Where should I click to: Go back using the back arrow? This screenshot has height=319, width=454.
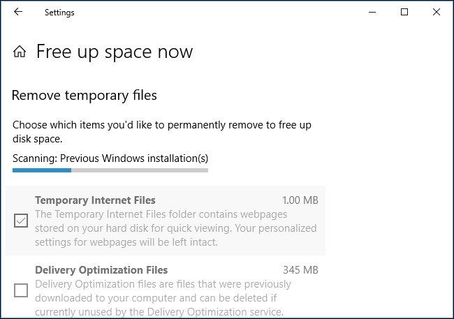pos(18,12)
